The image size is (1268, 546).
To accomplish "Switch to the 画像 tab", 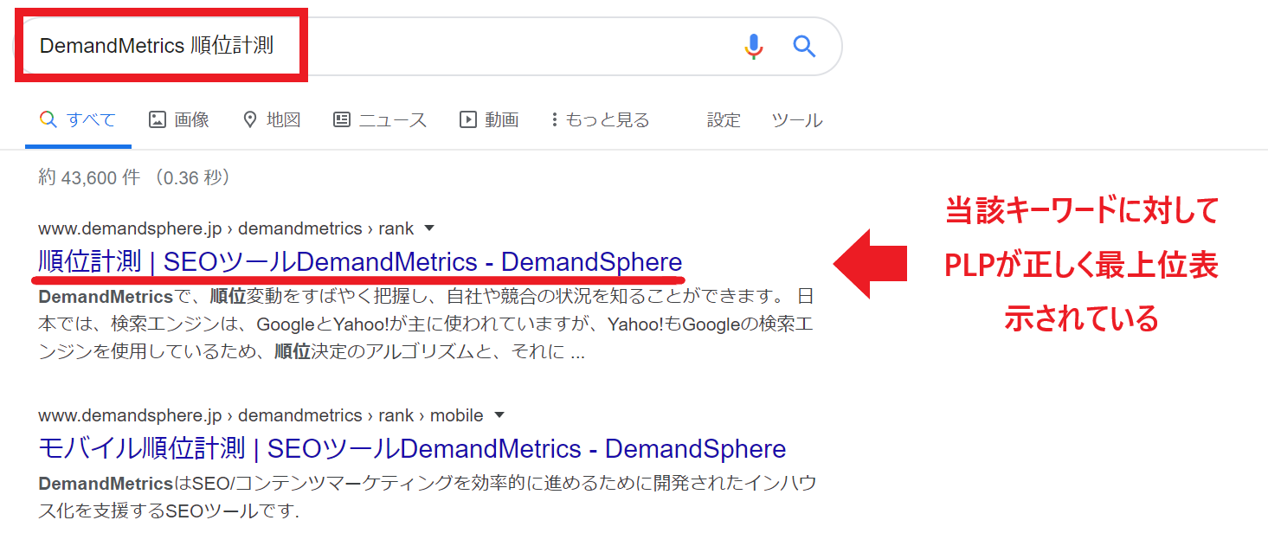I will click(179, 120).
